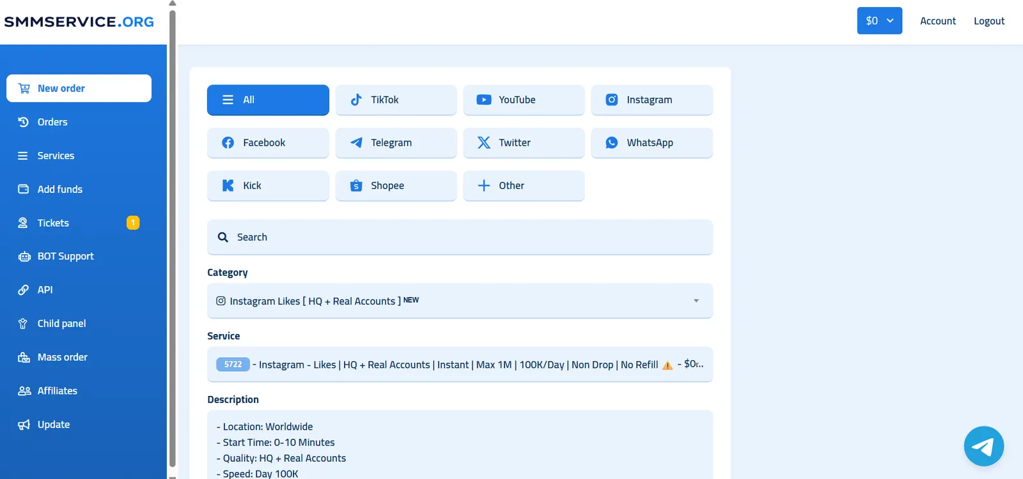The height and width of the screenshot is (479, 1023).
Task: Click "Quality: HQ + Real Accounts" text
Action: pos(281,458)
